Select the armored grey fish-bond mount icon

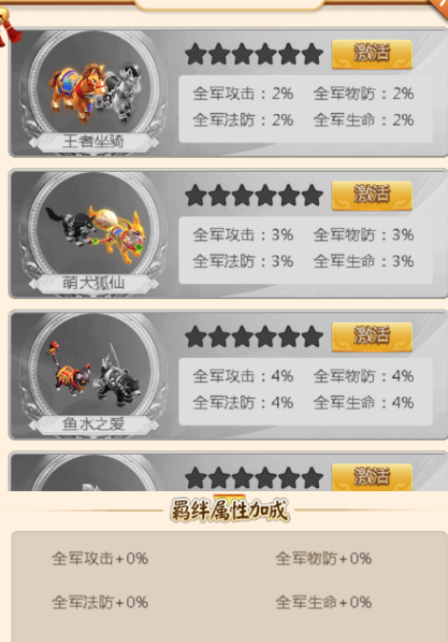coord(118,377)
